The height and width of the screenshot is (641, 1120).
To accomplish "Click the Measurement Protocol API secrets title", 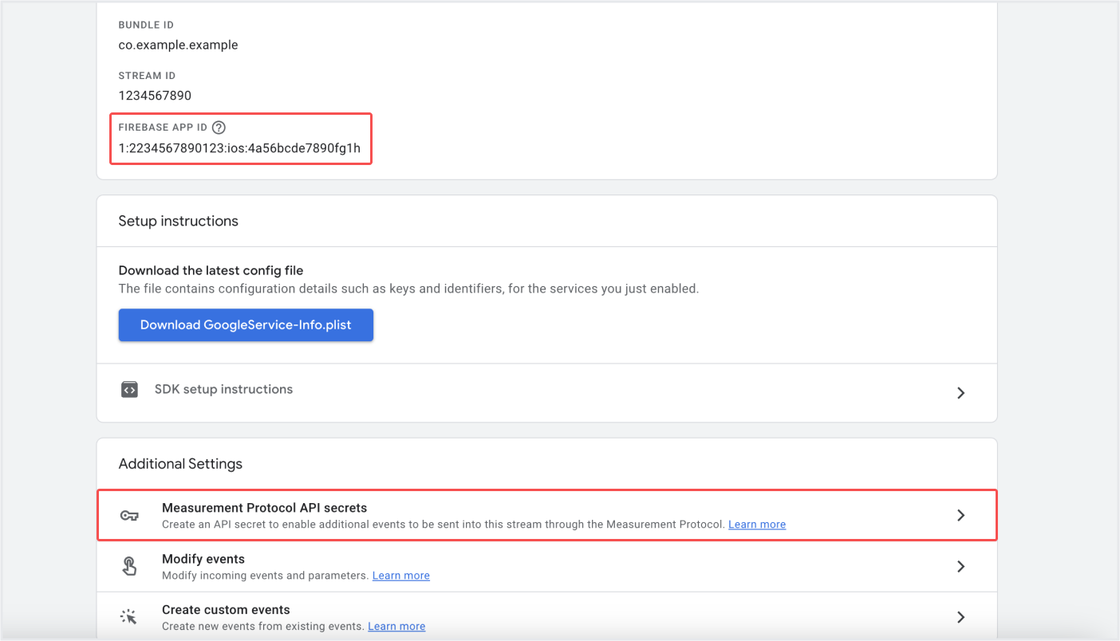I will point(264,508).
